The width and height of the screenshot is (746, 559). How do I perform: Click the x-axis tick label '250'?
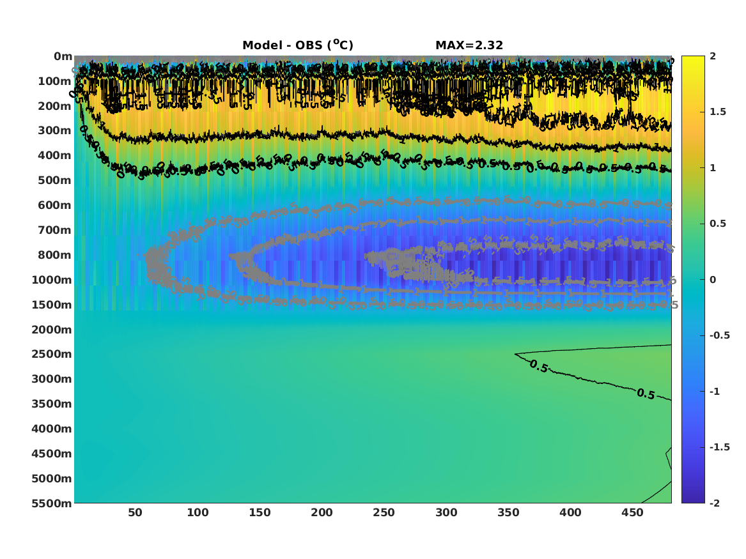tap(384, 512)
